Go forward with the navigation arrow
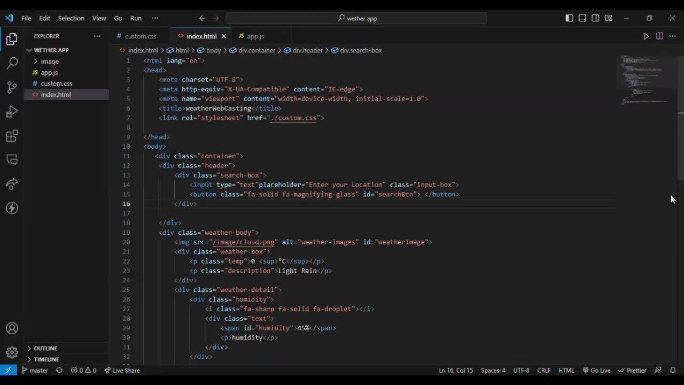684x385 pixels. 216,18
